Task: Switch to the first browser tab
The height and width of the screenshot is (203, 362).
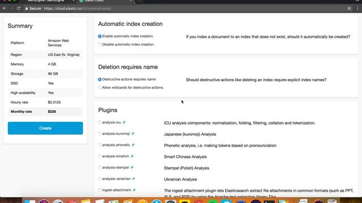Action: point(49,1)
